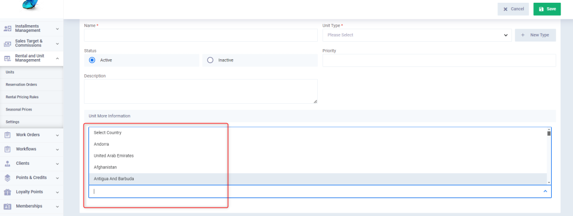
Task: Expand the Workflows chevron
Action: click(x=58, y=150)
